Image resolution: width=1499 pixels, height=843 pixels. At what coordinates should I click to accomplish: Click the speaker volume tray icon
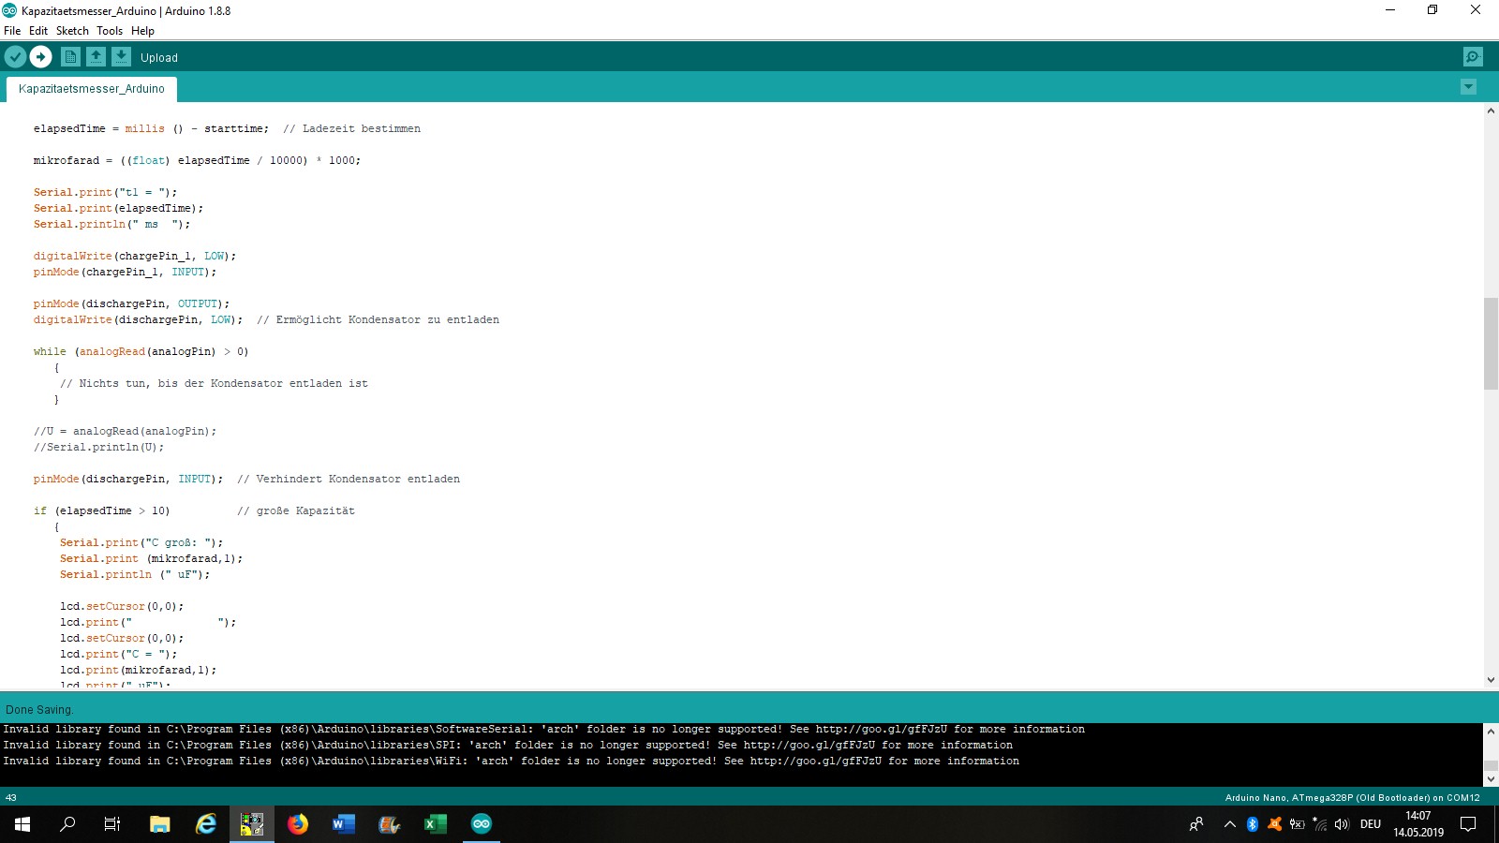pos(1342,824)
